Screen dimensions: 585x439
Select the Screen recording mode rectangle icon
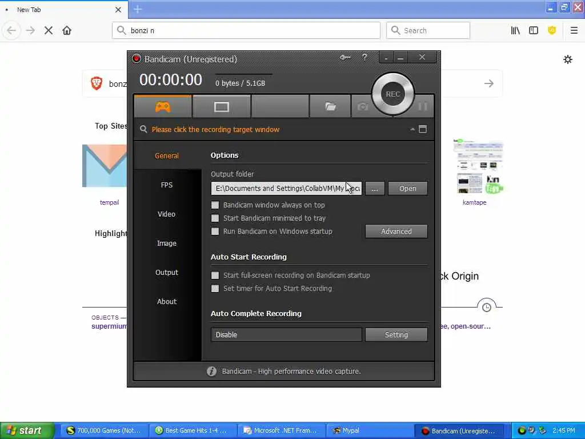(x=222, y=107)
